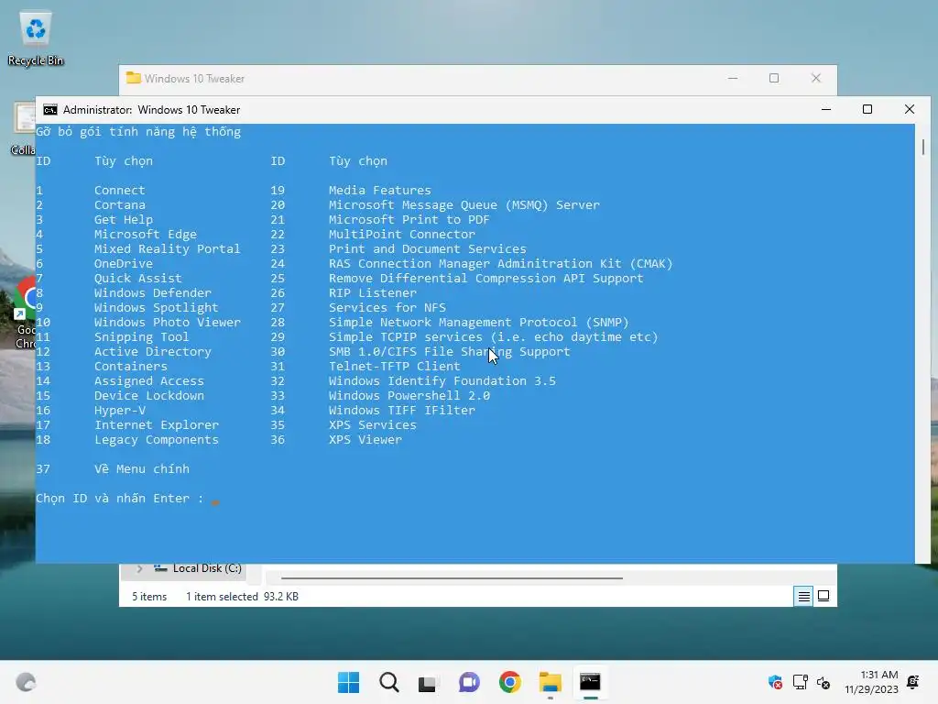Screen dimensions: 938x704
Task: Open the notification center icon
Action: point(913,681)
